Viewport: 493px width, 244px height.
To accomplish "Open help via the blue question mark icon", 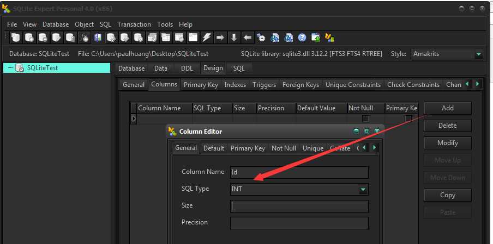I will 302,37.
